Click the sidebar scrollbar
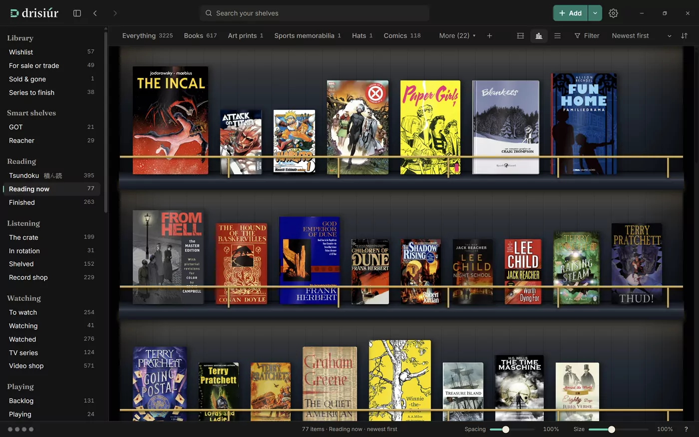The height and width of the screenshot is (437, 699). pyautogui.click(x=105, y=122)
